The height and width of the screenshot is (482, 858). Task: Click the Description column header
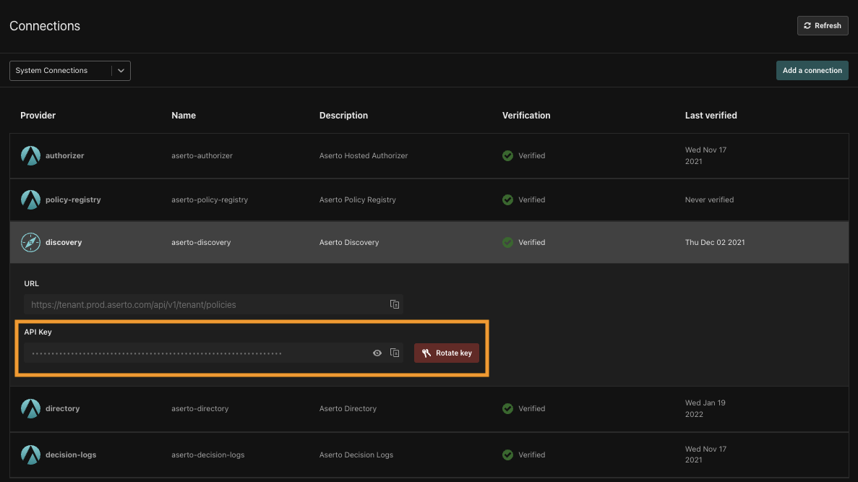343,116
